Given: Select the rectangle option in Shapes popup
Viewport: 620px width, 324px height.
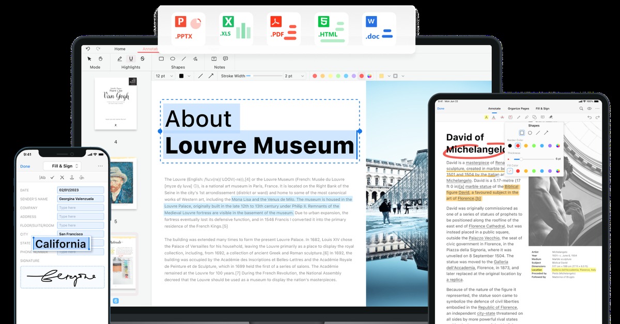Looking at the screenshot, I should [522, 133].
